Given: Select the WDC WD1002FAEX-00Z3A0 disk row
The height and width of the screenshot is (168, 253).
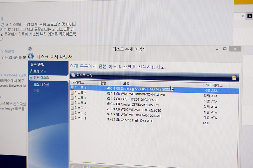Looking at the screenshot, I should click(132, 115).
